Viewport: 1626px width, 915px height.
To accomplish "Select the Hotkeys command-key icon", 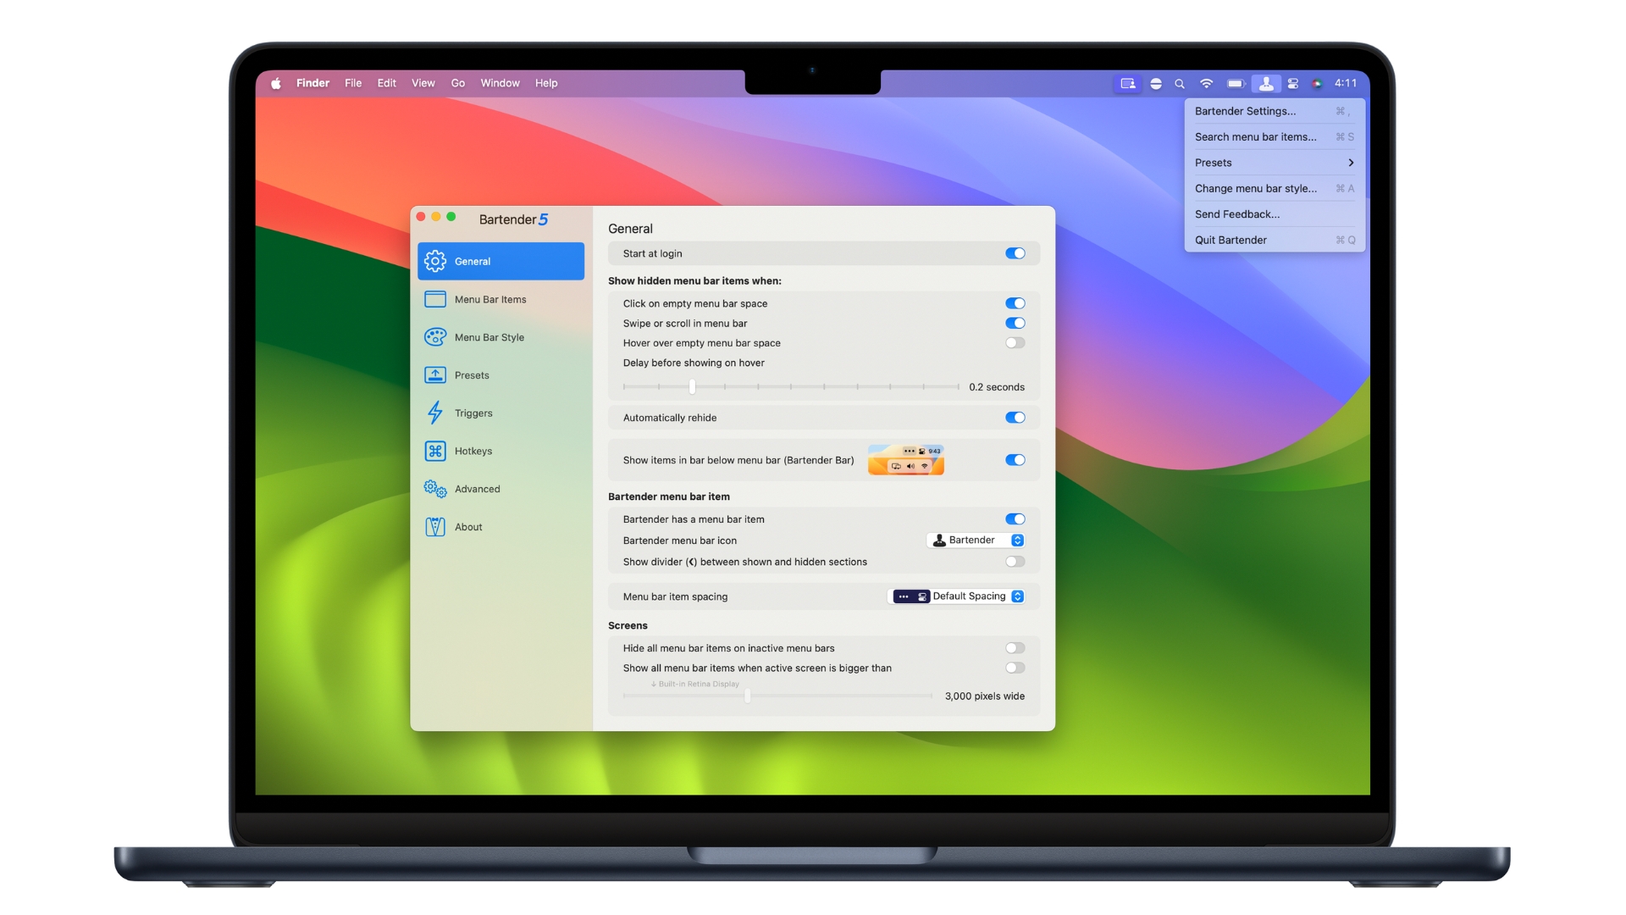I will 435,451.
